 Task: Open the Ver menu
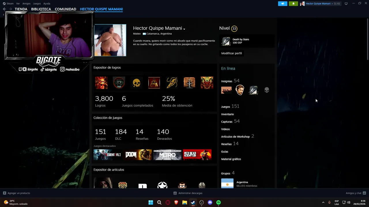[18, 3]
